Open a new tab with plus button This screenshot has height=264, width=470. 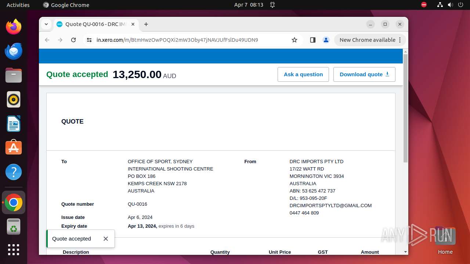point(146,24)
